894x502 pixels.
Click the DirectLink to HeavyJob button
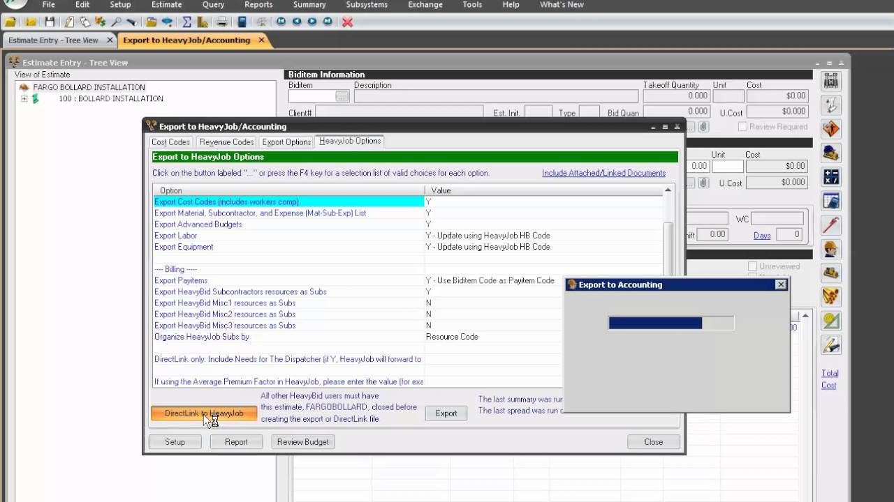204,413
